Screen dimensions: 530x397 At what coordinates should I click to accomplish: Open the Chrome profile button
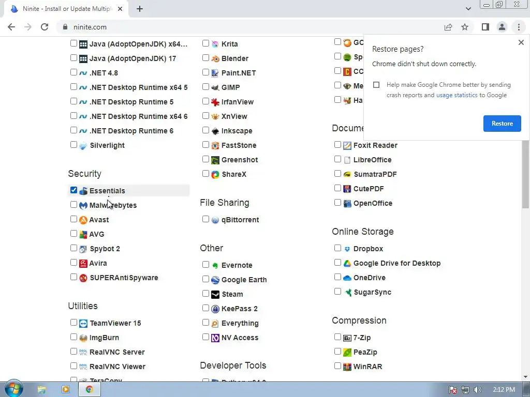pyautogui.click(x=502, y=27)
